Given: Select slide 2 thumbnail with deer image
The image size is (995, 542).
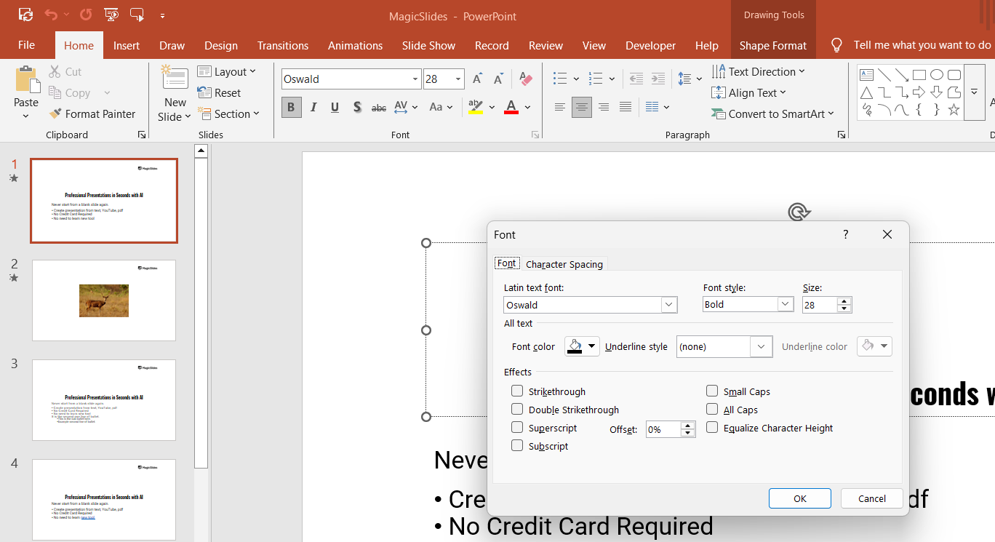Looking at the screenshot, I should (104, 300).
